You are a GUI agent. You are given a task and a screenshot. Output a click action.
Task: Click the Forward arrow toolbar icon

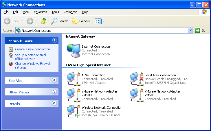point(30,21)
